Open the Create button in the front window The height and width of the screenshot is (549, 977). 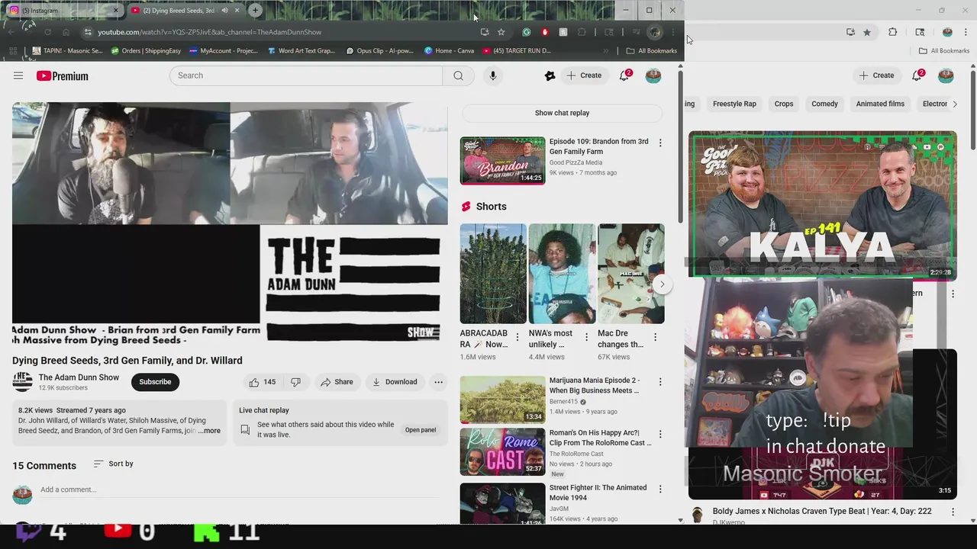(x=584, y=75)
